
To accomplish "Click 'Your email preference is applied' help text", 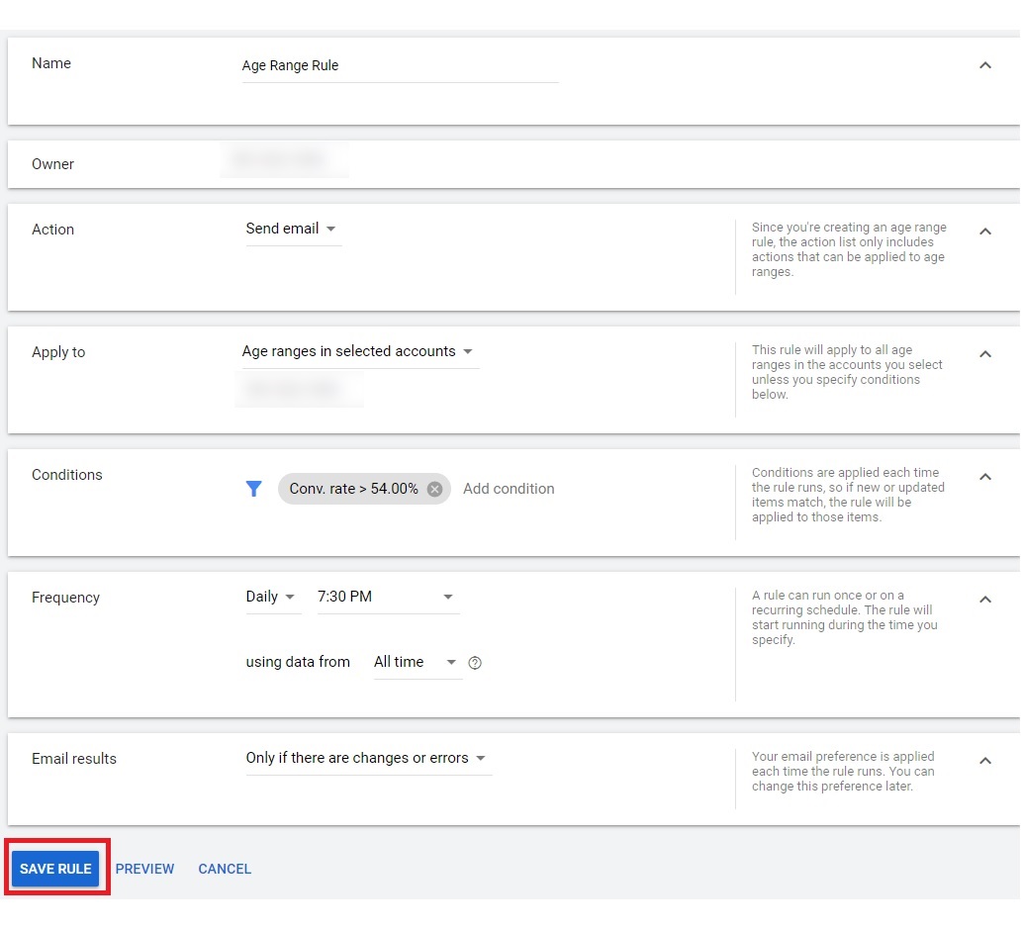I will click(843, 772).
